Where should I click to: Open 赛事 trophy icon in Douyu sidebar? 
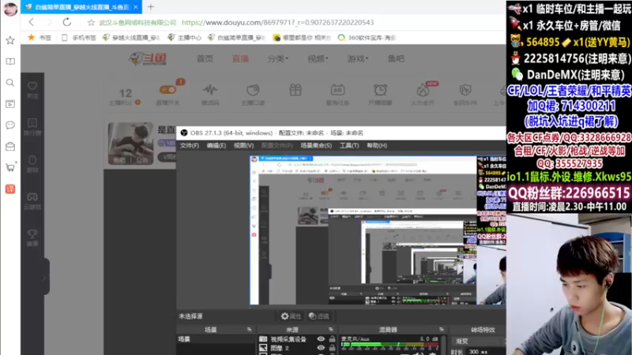click(x=32, y=237)
